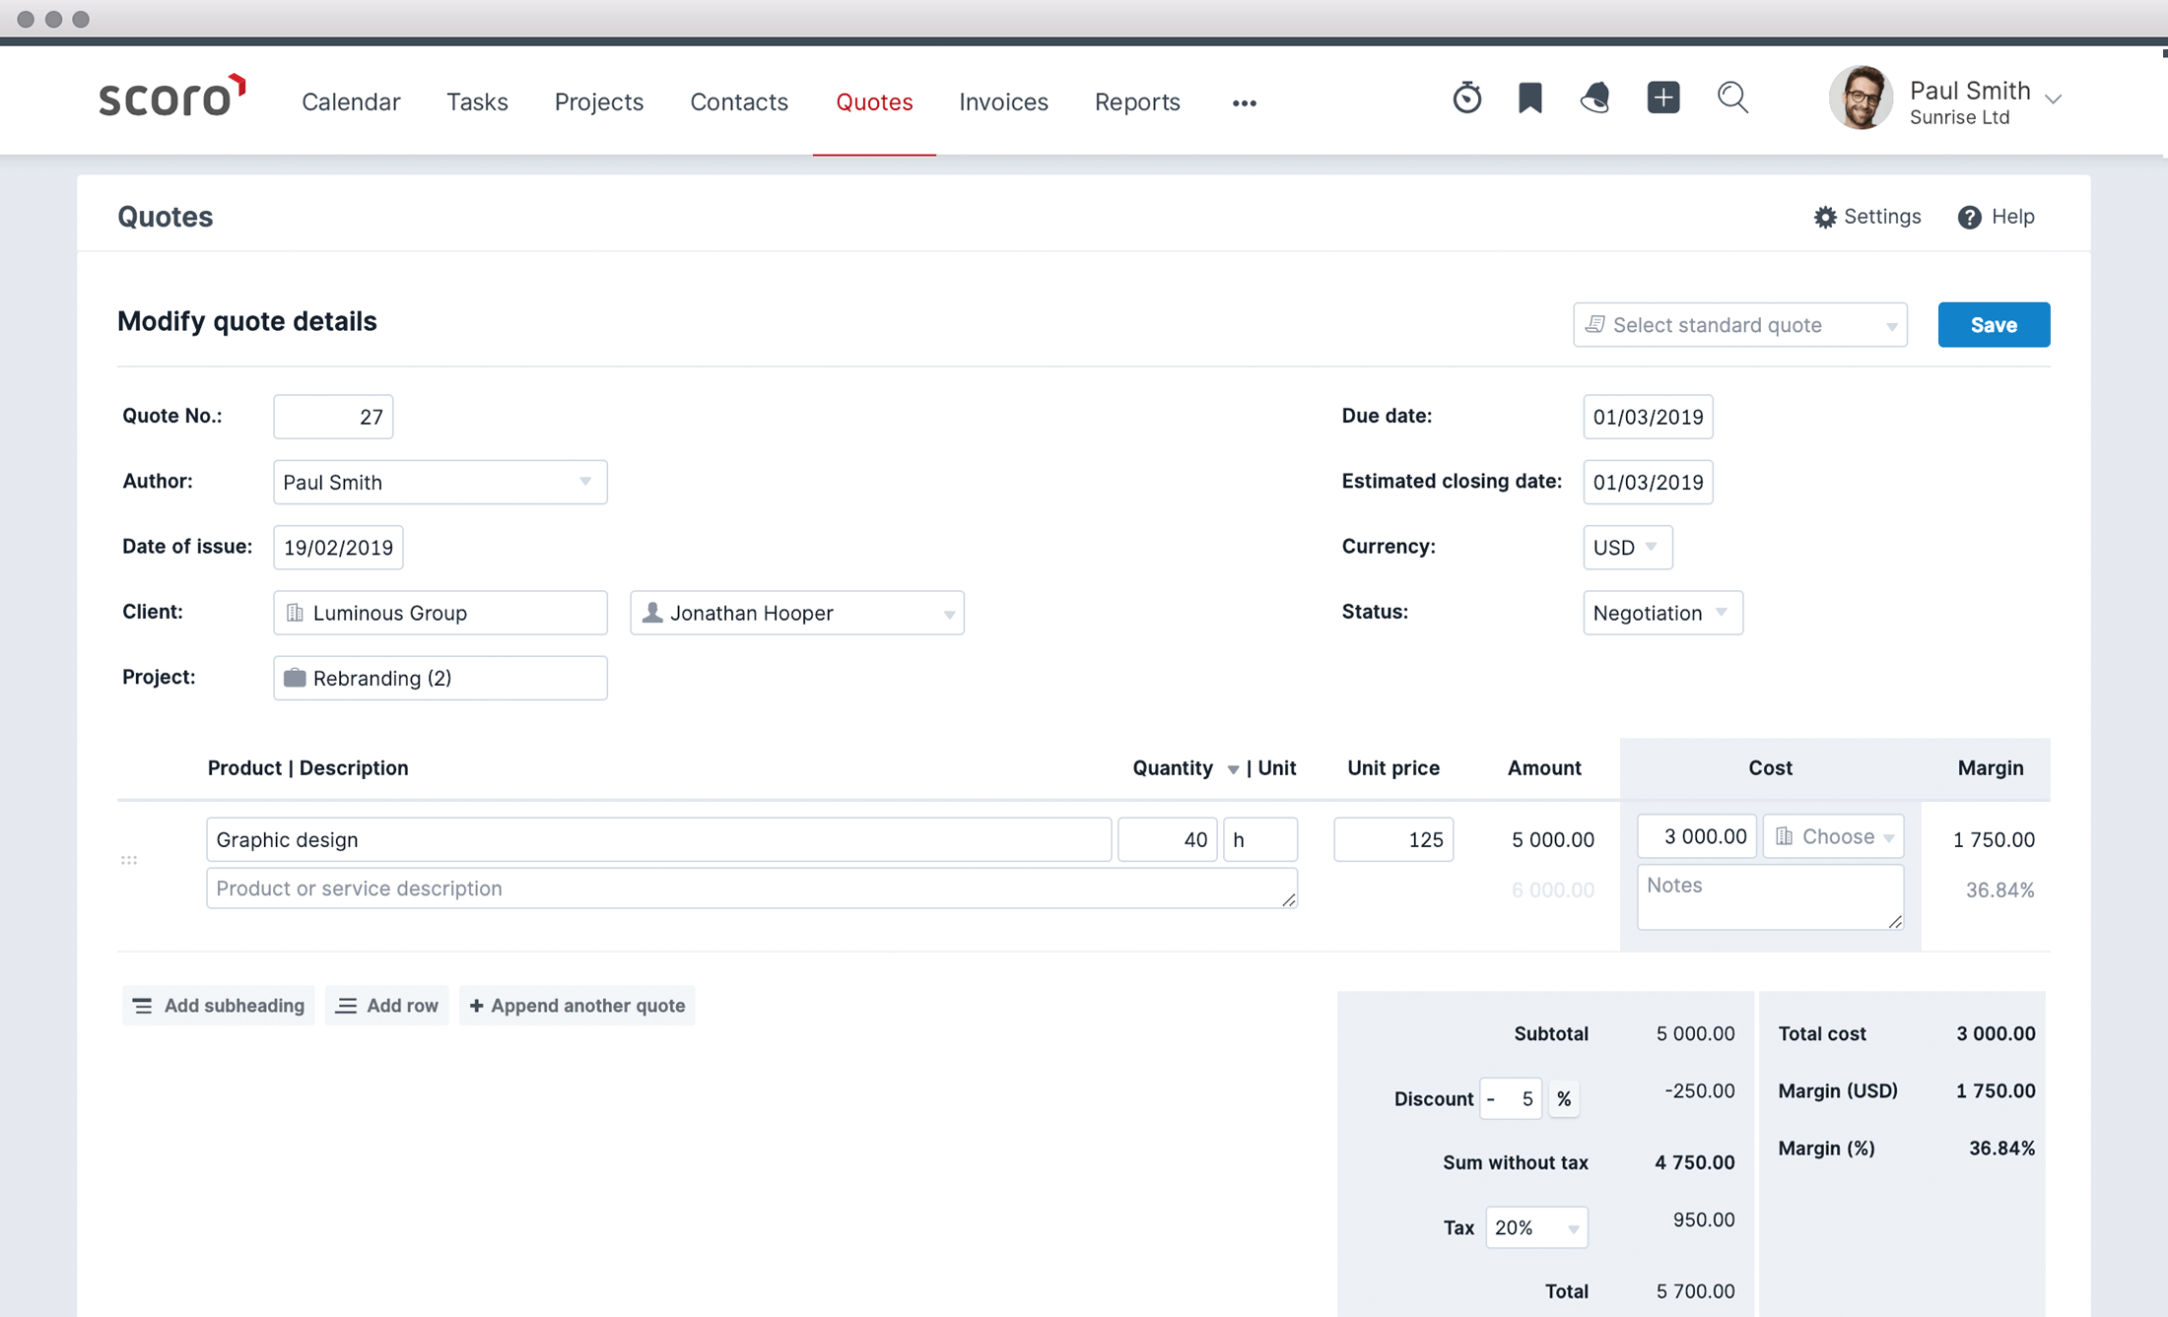Click the building icon in Client field
The width and height of the screenshot is (2168, 1317).
[x=294, y=613]
